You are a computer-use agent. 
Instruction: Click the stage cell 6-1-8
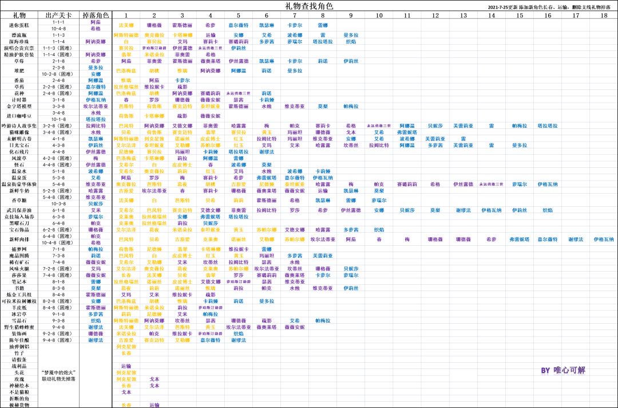[x=59, y=210]
